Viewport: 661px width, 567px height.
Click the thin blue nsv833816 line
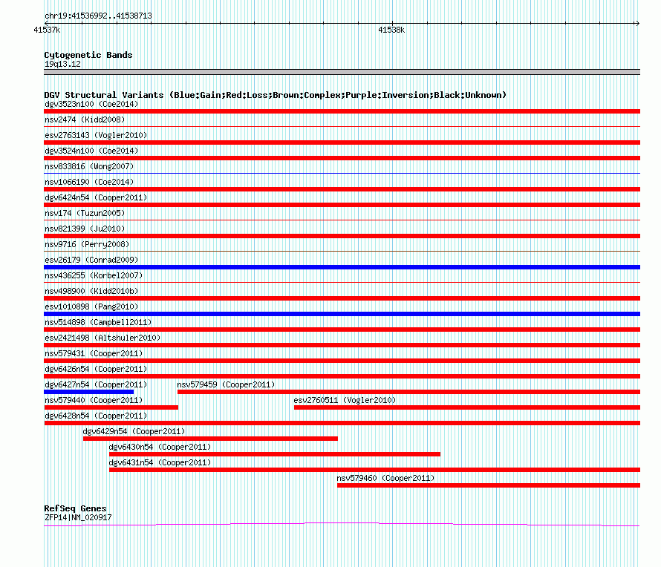pyautogui.click(x=342, y=173)
